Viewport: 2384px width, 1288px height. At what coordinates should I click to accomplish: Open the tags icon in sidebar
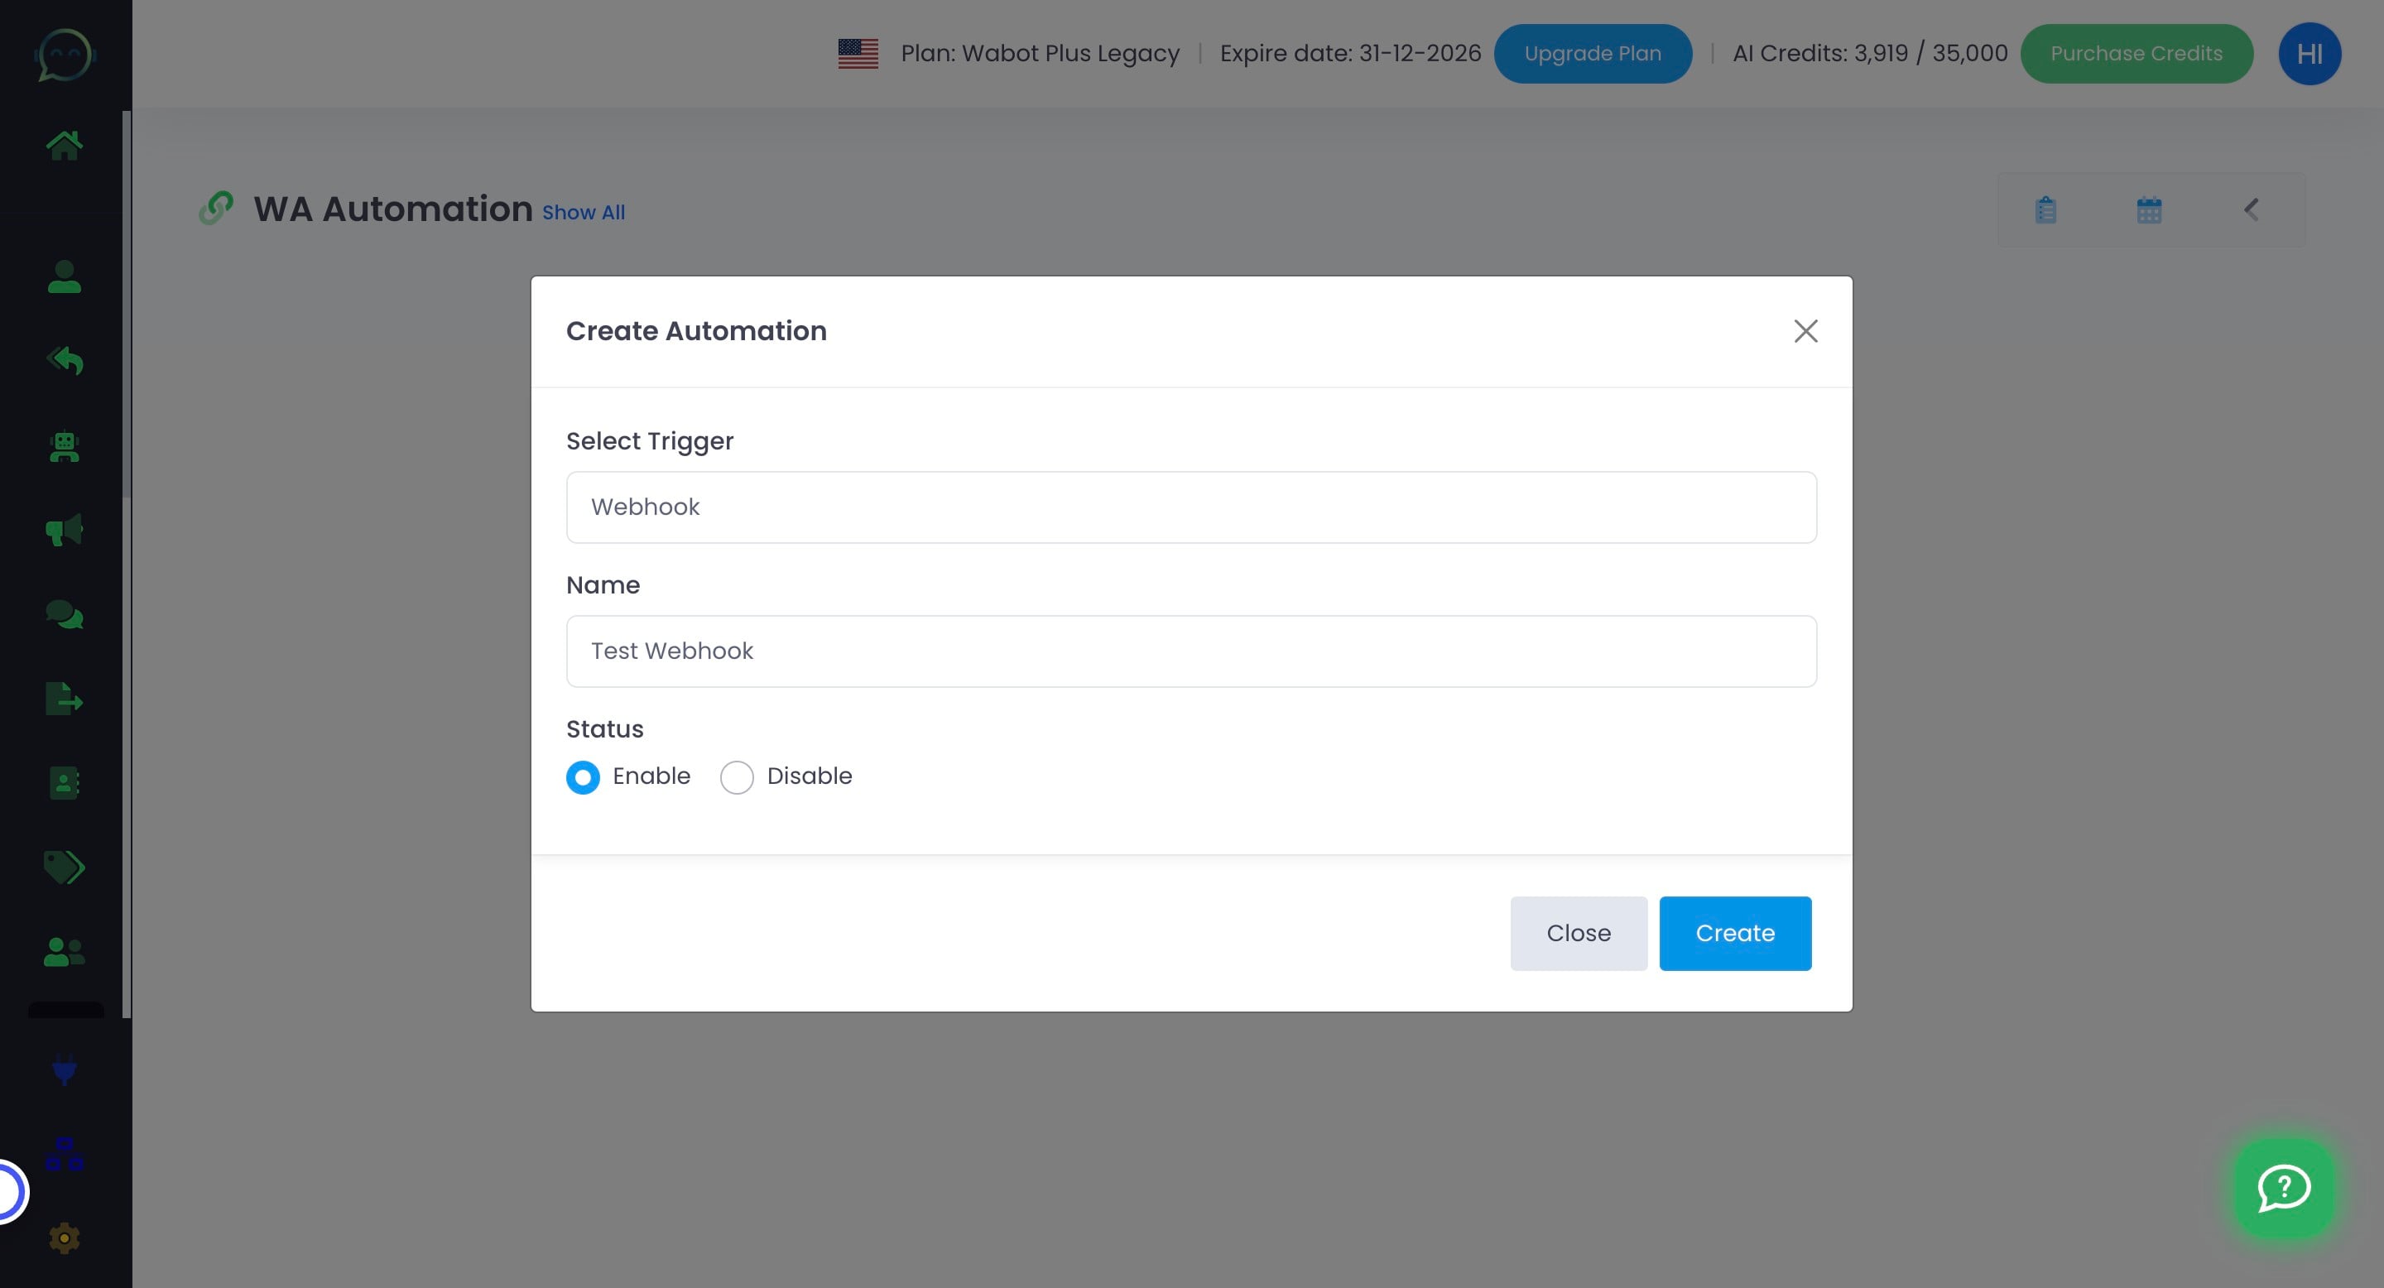[x=64, y=867]
